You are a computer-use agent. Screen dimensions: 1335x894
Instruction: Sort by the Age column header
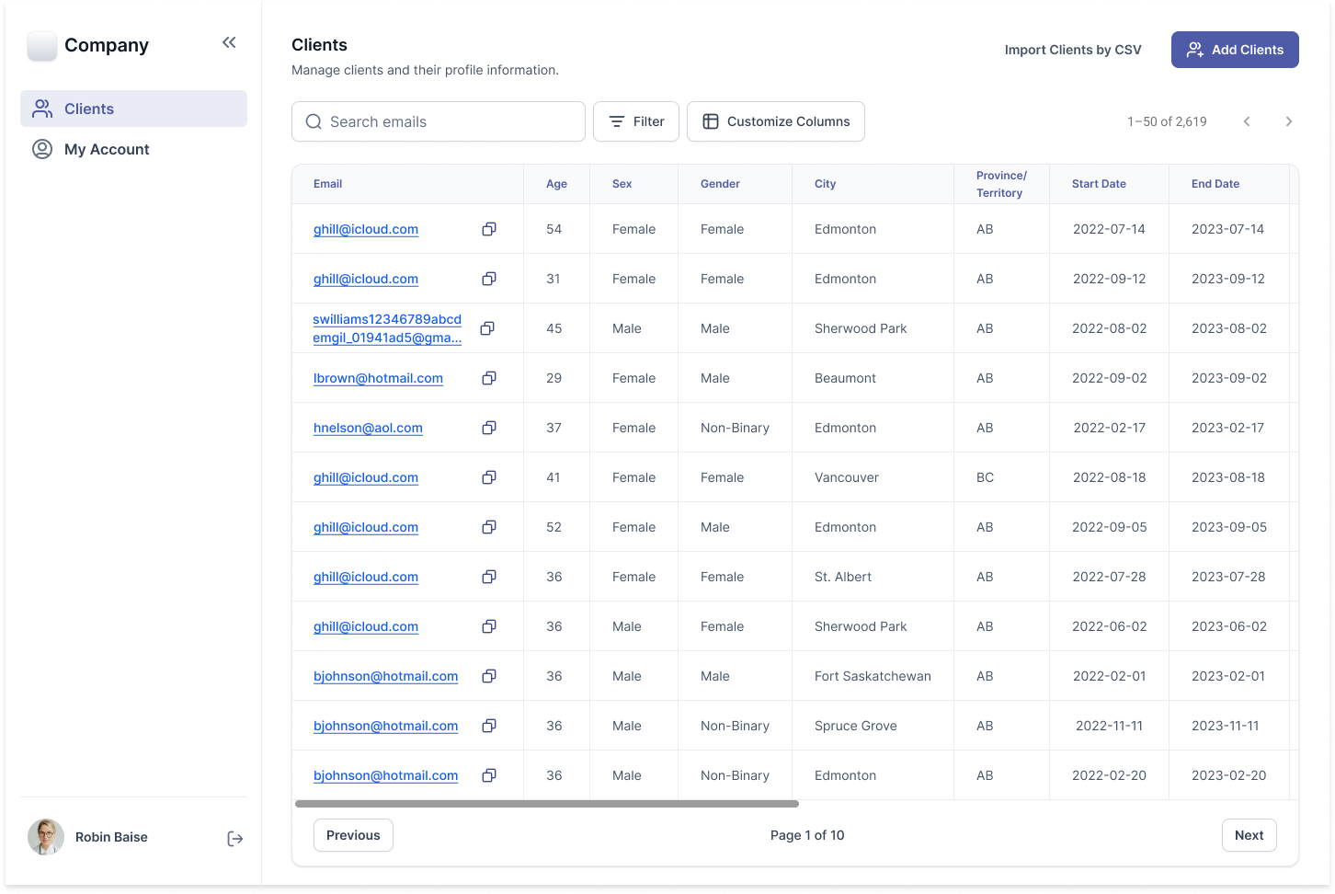(x=556, y=184)
